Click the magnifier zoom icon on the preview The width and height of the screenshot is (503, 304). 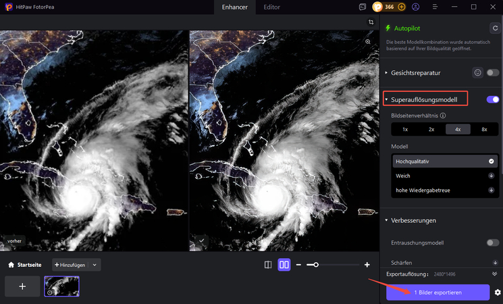(368, 41)
